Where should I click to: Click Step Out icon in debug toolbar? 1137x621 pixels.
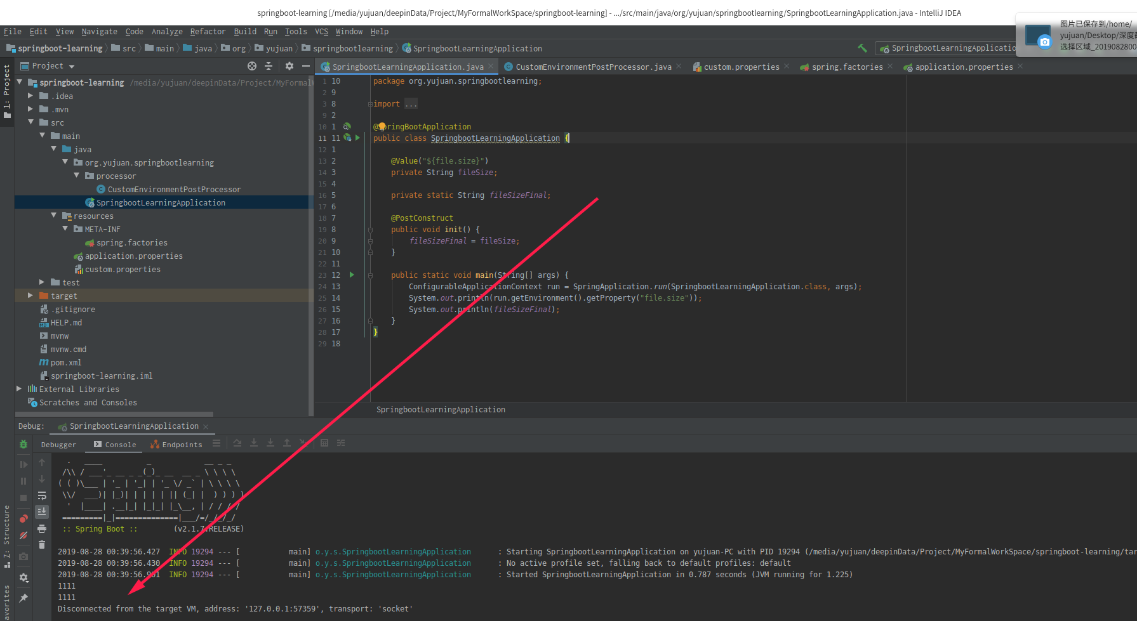coord(287,443)
